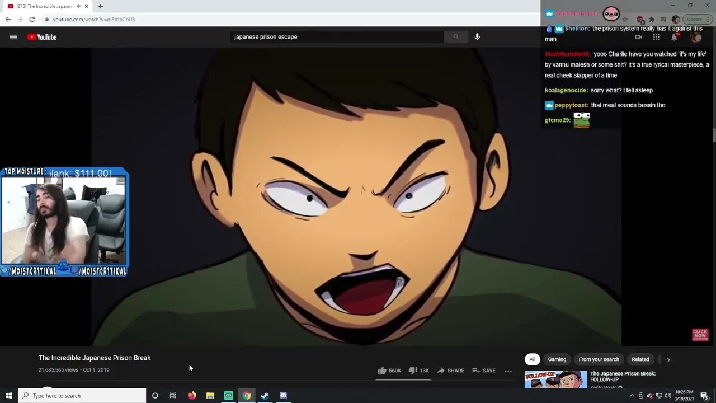The image size is (716, 403).
Task: Open the YouTube guide hamburger menu
Action: (13, 37)
